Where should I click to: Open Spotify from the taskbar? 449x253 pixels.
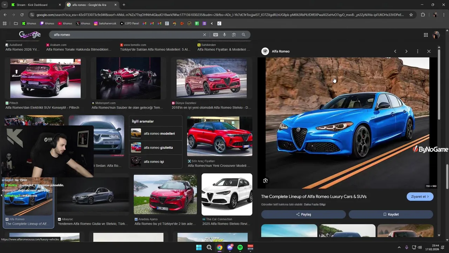(240, 247)
